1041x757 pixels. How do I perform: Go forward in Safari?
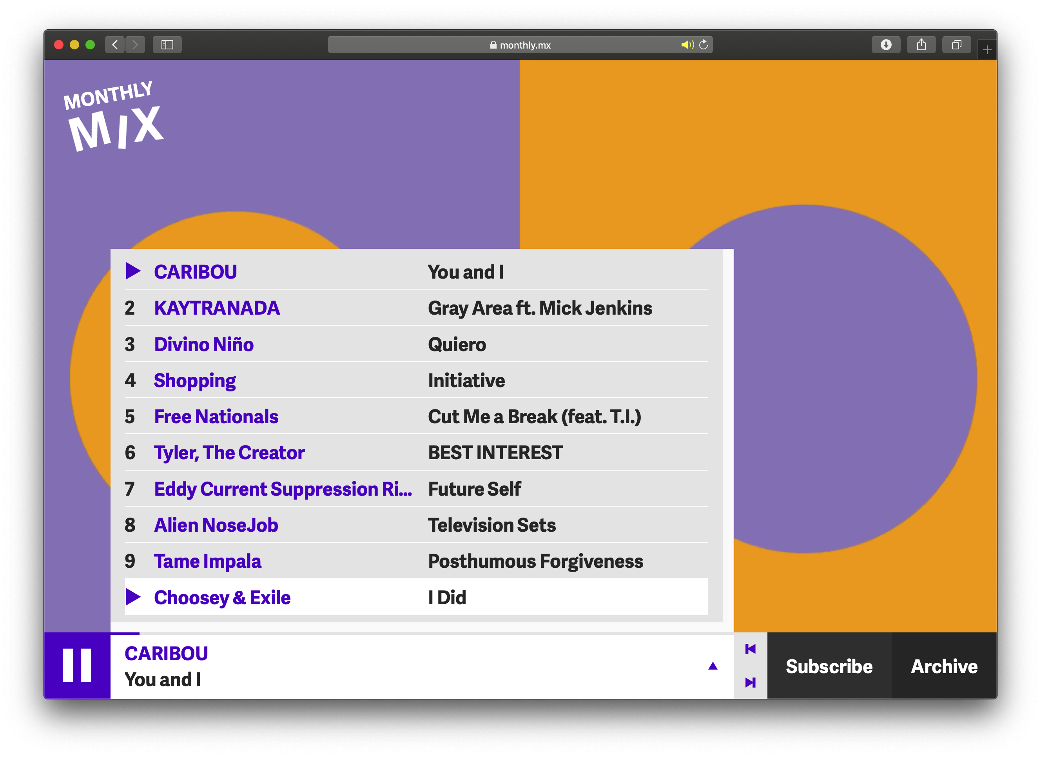[135, 45]
